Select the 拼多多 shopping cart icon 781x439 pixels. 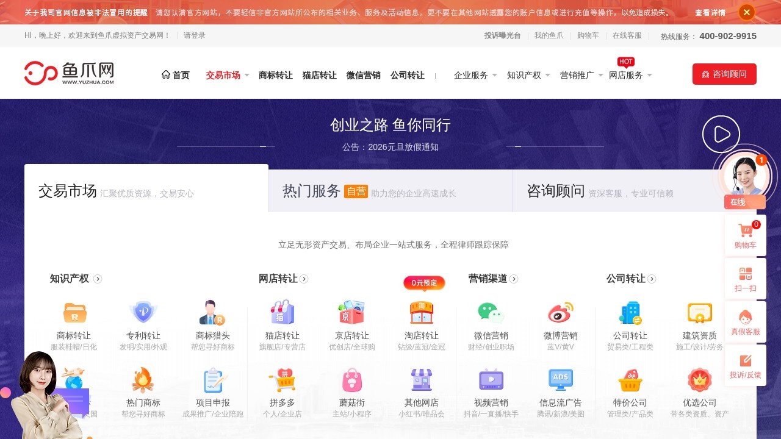281,379
